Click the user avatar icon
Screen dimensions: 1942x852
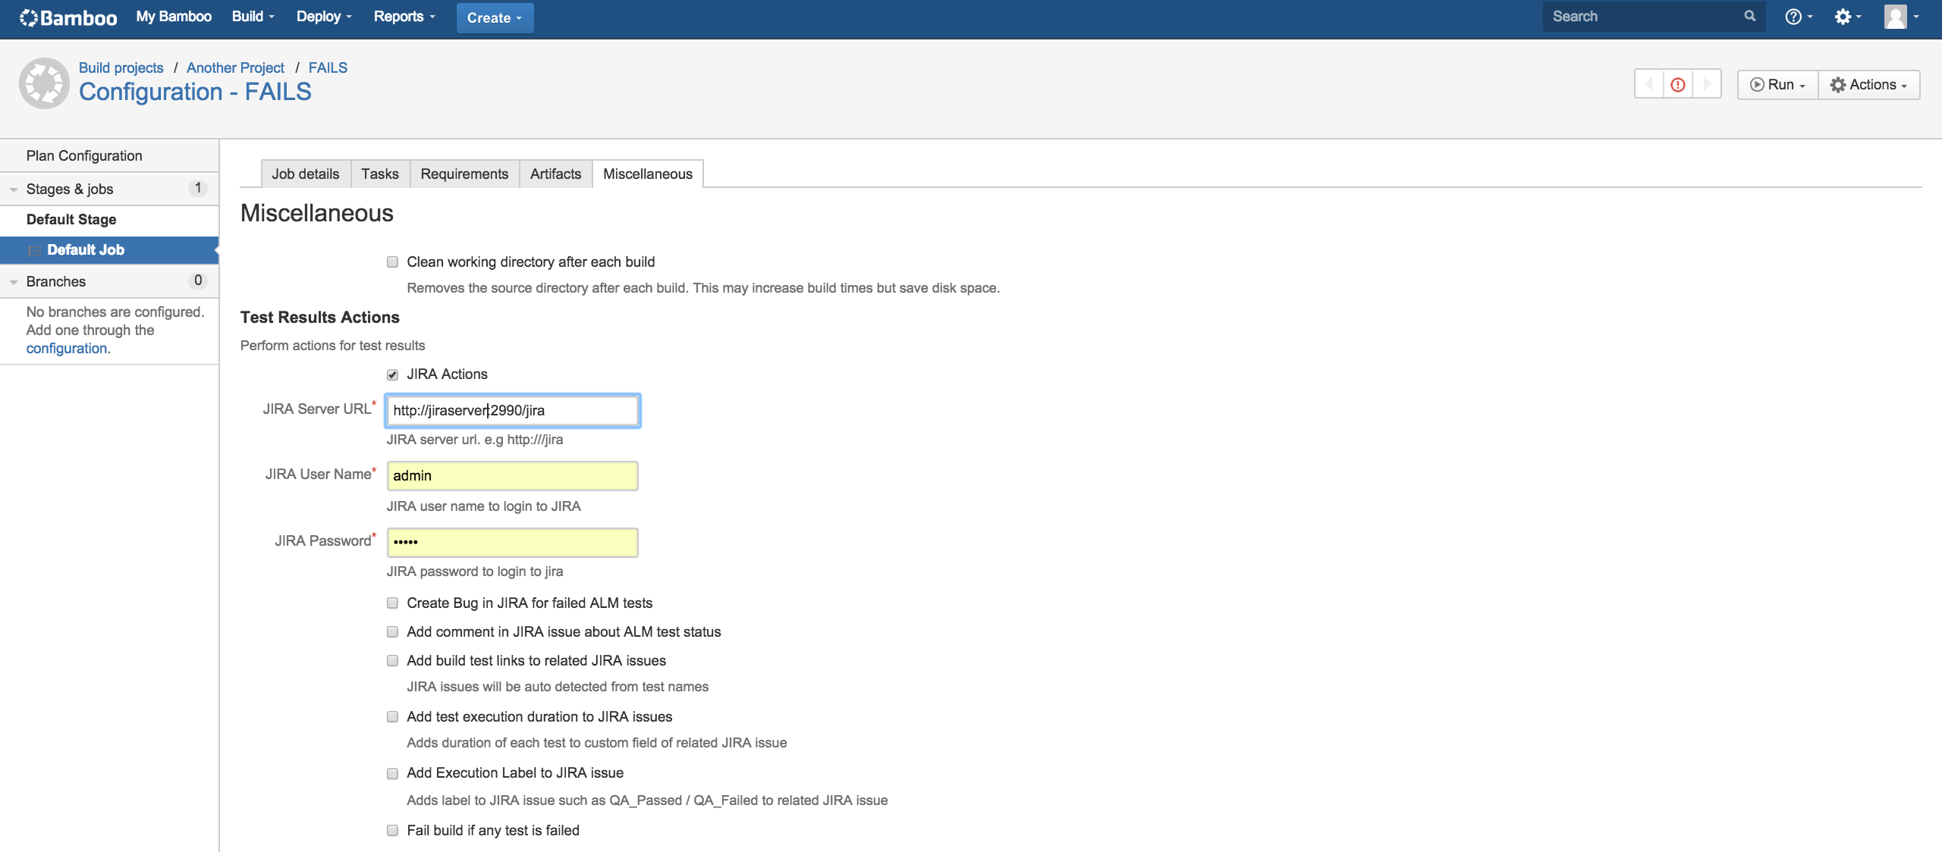click(x=1895, y=17)
